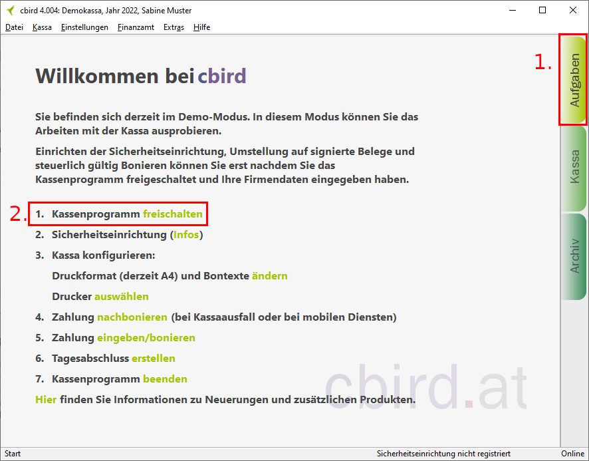The image size is (589, 461).
Task: Switch to the Archiv side tab
Action: pos(574,255)
